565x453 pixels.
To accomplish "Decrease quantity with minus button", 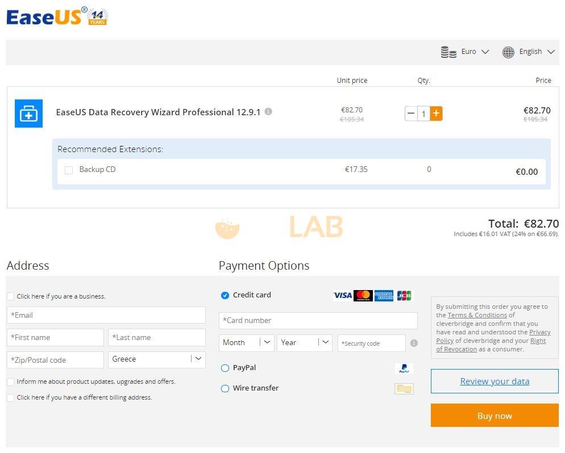I will coord(411,114).
